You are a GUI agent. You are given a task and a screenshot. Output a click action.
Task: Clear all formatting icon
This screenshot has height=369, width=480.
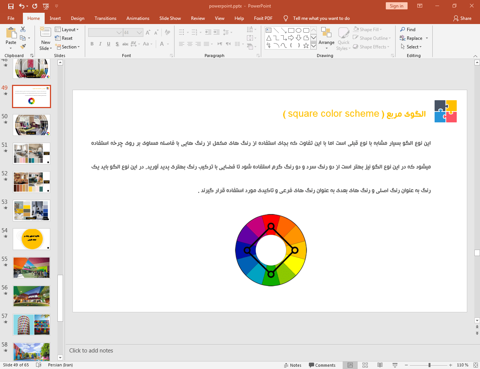[x=167, y=33]
